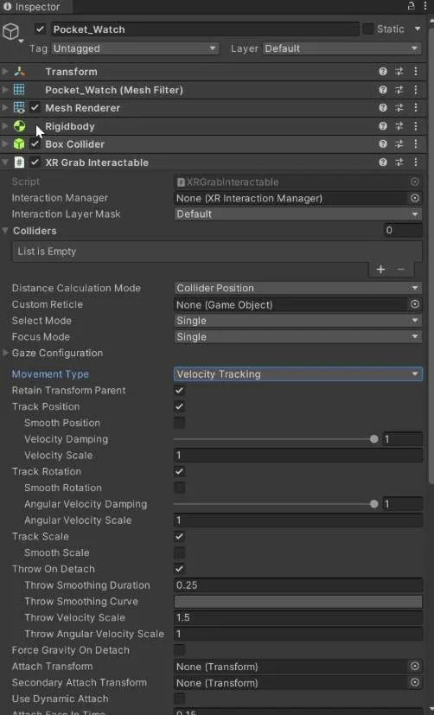The width and height of the screenshot is (434, 715).
Task: Click the Inspector lock icon
Action: point(411,6)
